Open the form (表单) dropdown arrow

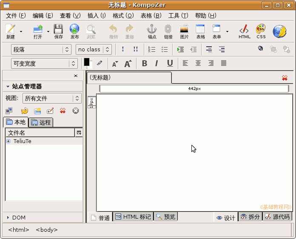tap(227, 31)
